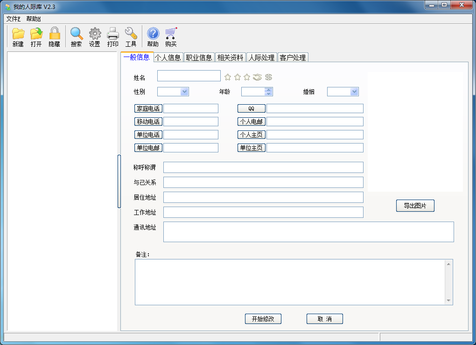
Task: Click the 新建 (New) toolbar icon
Action: pos(18,37)
